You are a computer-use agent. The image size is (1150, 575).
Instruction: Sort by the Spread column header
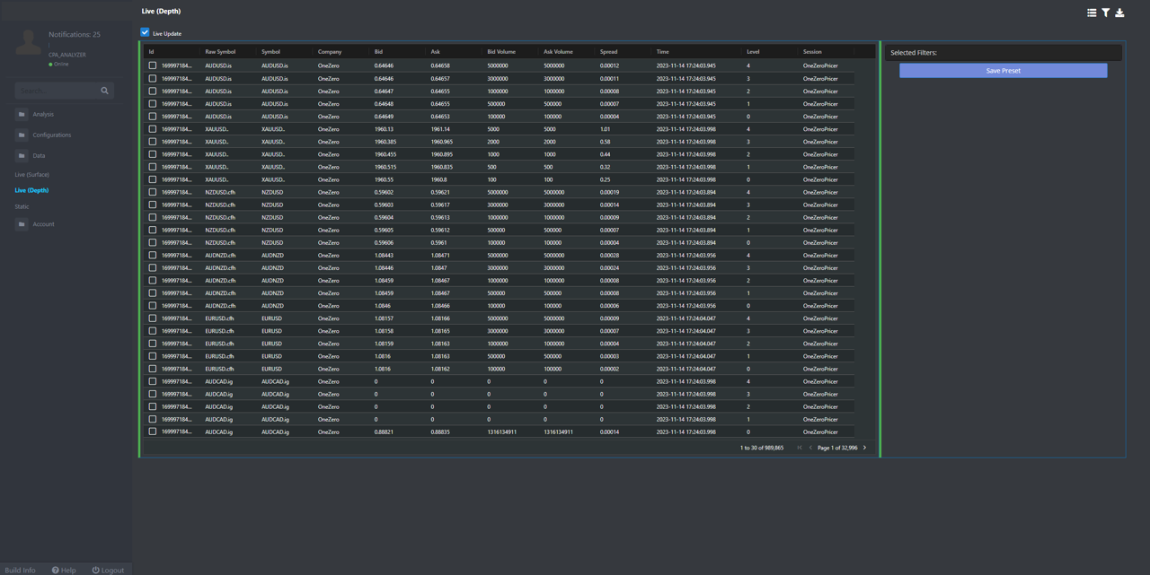(x=609, y=52)
